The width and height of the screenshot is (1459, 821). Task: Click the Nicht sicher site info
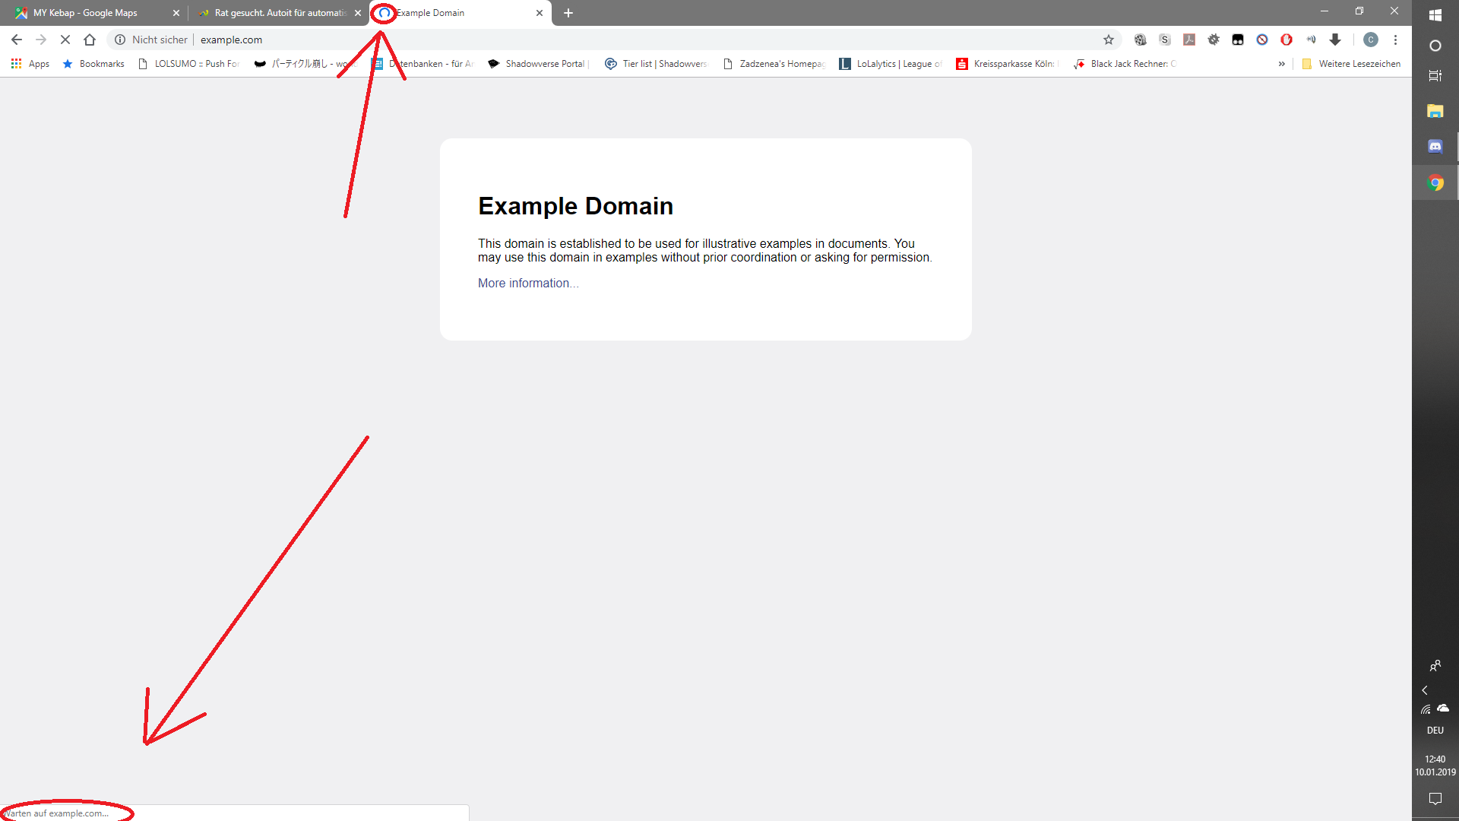(151, 40)
